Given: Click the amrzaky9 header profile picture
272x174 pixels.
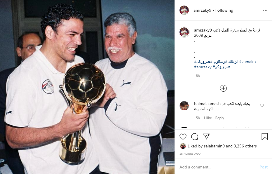Looking at the screenshot, I should coord(184,10).
